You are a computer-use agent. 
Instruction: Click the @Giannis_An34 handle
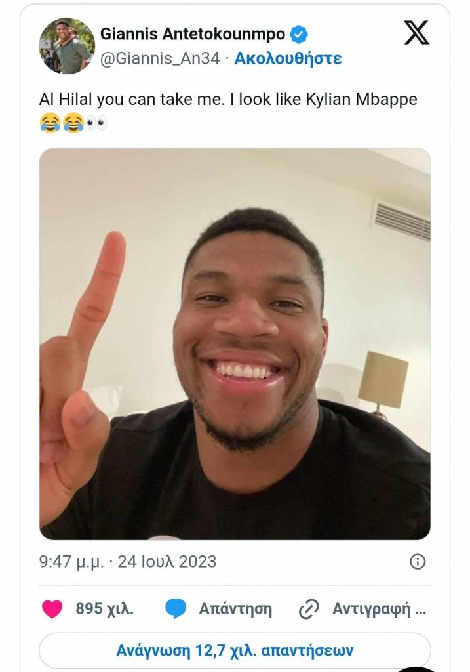point(159,58)
